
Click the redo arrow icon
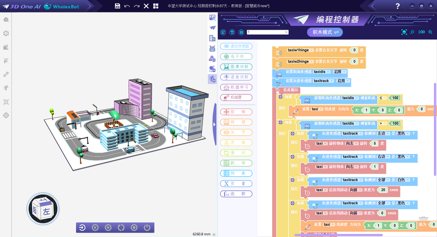coord(137,6)
